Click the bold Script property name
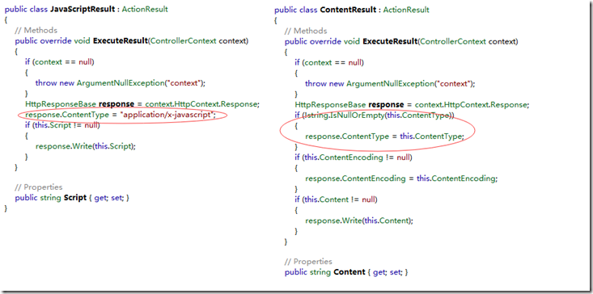 (x=75, y=197)
